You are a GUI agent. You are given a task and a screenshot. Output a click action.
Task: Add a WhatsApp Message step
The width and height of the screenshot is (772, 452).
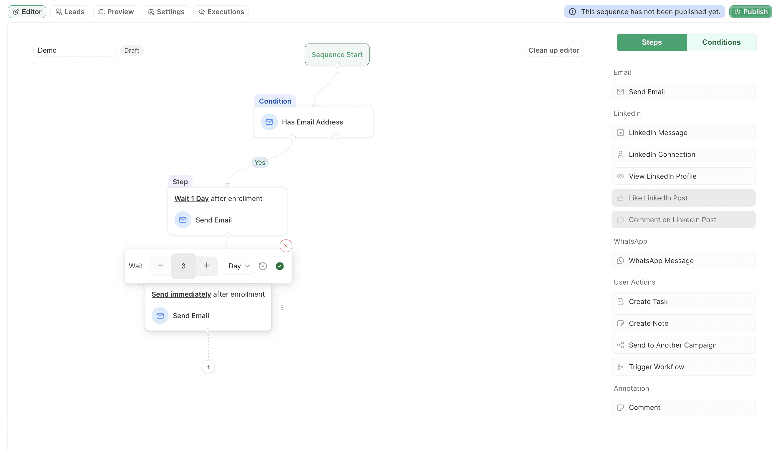683,260
